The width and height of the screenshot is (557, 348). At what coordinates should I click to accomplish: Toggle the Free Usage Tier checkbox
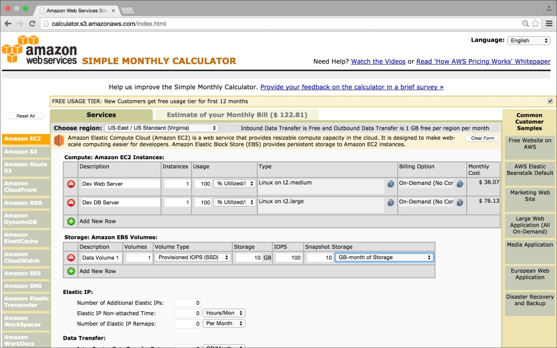550,101
